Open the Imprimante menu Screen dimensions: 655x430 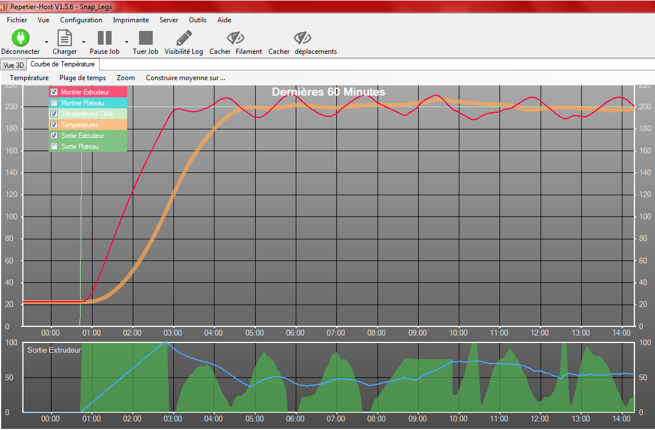(131, 19)
